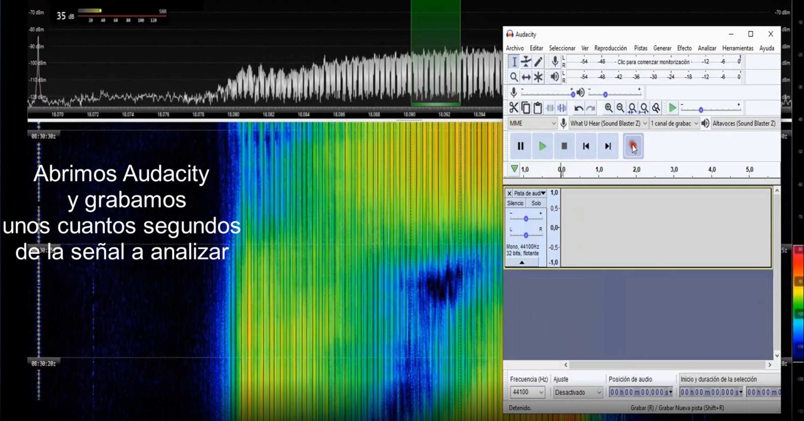804x421 pixels.
Task: Select the Envelope tool
Action: pyautogui.click(x=526, y=62)
